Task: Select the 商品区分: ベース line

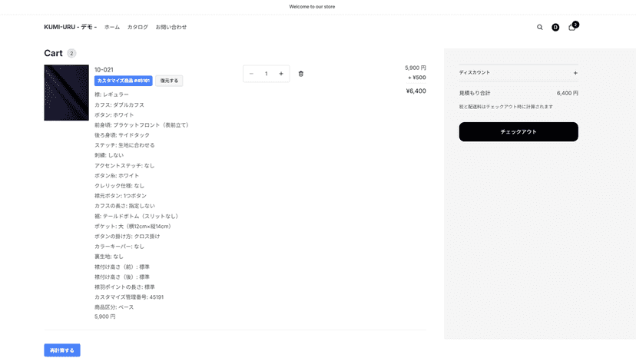Action: pyautogui.click(x=114, y=307)
